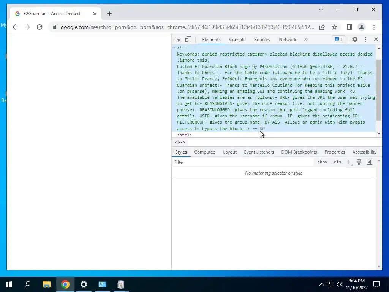Switch to the Console tab
389x292 pixels.
pos(237,40)
